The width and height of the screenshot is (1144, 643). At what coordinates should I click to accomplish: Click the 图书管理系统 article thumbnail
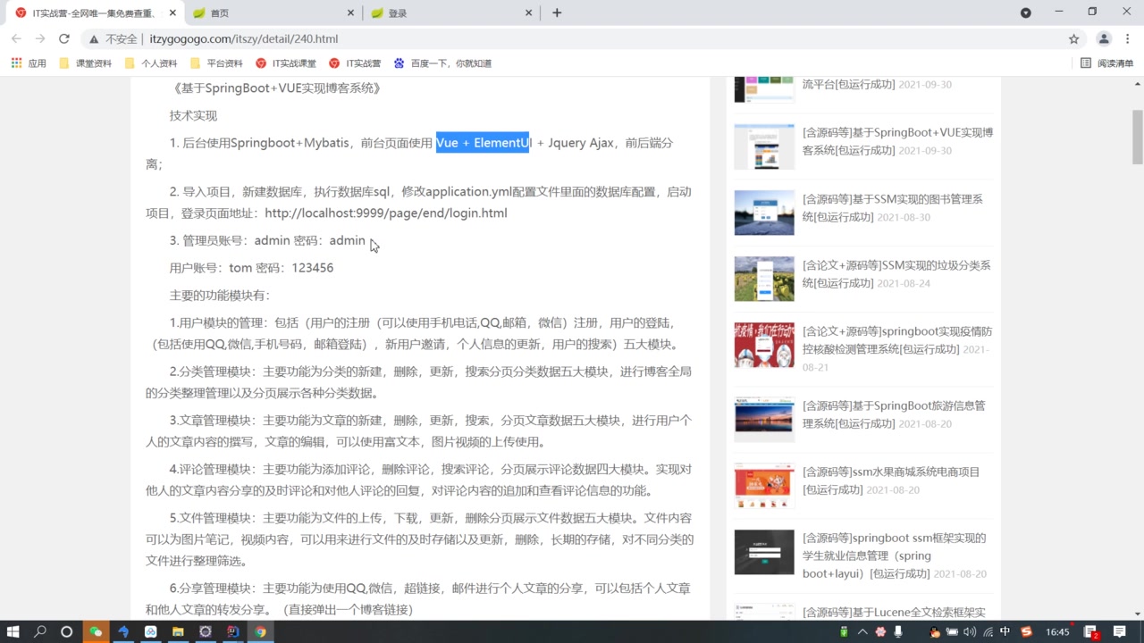pos(764,213)
